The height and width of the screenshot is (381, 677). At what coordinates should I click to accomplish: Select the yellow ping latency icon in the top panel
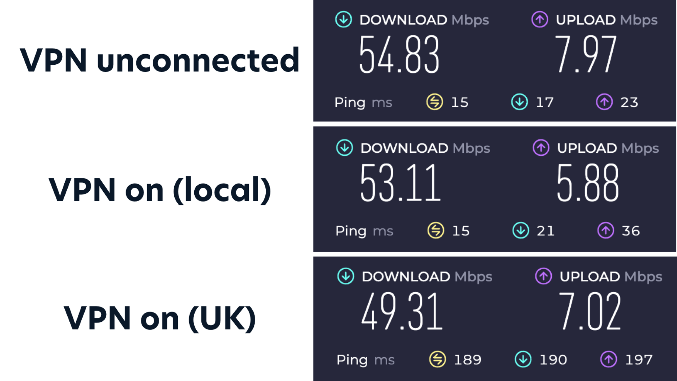[x=435, y=102]
